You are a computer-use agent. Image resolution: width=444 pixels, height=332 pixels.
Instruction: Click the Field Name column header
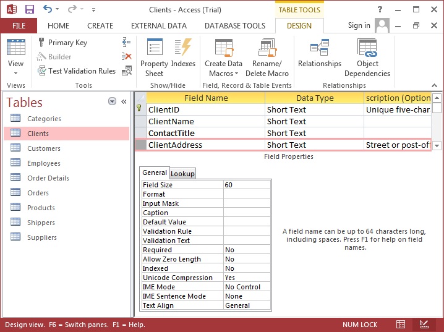tap(206, 98)
